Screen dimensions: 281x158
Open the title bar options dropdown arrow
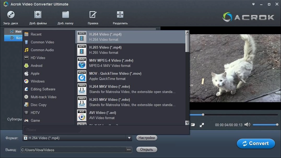coord(253,4)
